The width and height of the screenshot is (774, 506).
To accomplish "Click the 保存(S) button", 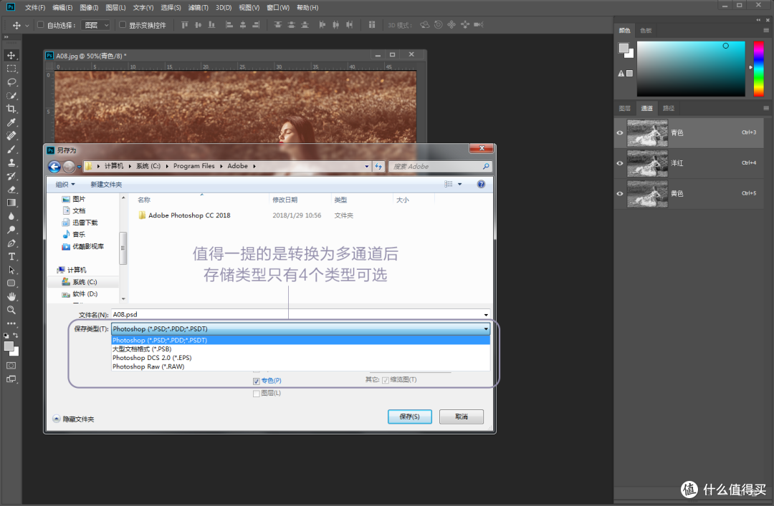I will pyautogui.click(x=409, y=417).
